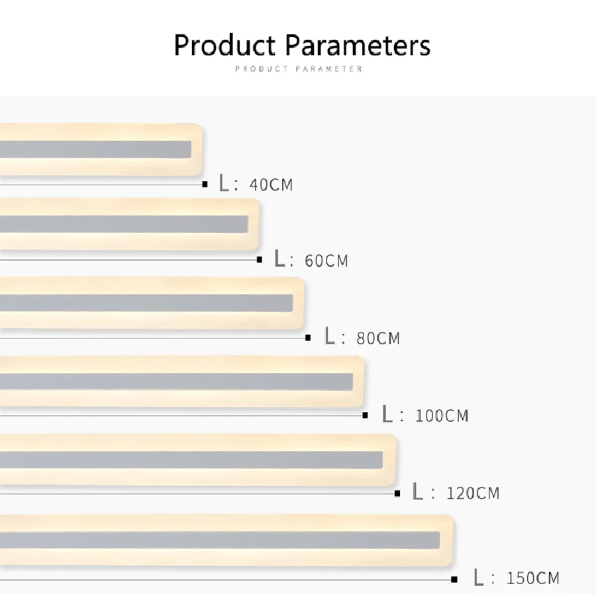The height and width of the screenshot is (596, 596).
Task: Click the "Product Parameters" heading
Action: click(x=302, y=46)
